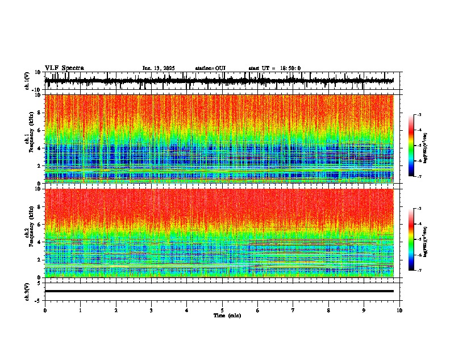Click the ch.1 color scale bar
Screen dimensions: 450x348
click(411, 146)
